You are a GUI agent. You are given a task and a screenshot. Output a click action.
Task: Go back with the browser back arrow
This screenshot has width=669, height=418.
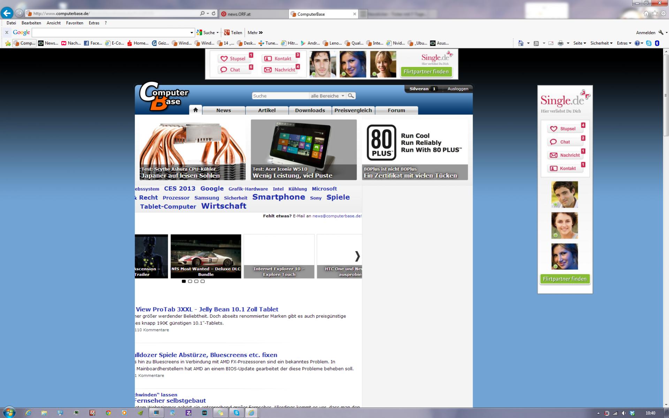[7, 13]
